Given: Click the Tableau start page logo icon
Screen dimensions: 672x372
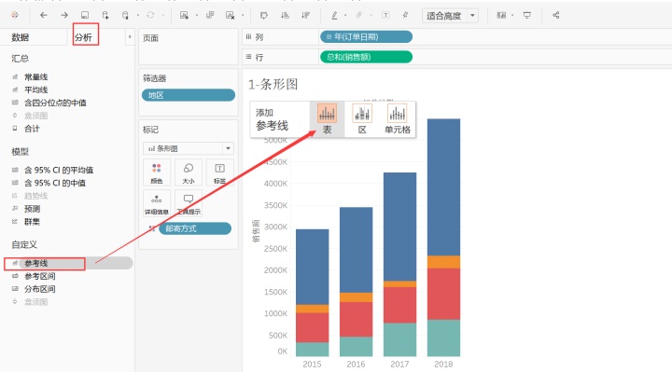Looking at the screenshot, I should pyautogui.click(x=15, y=15).
